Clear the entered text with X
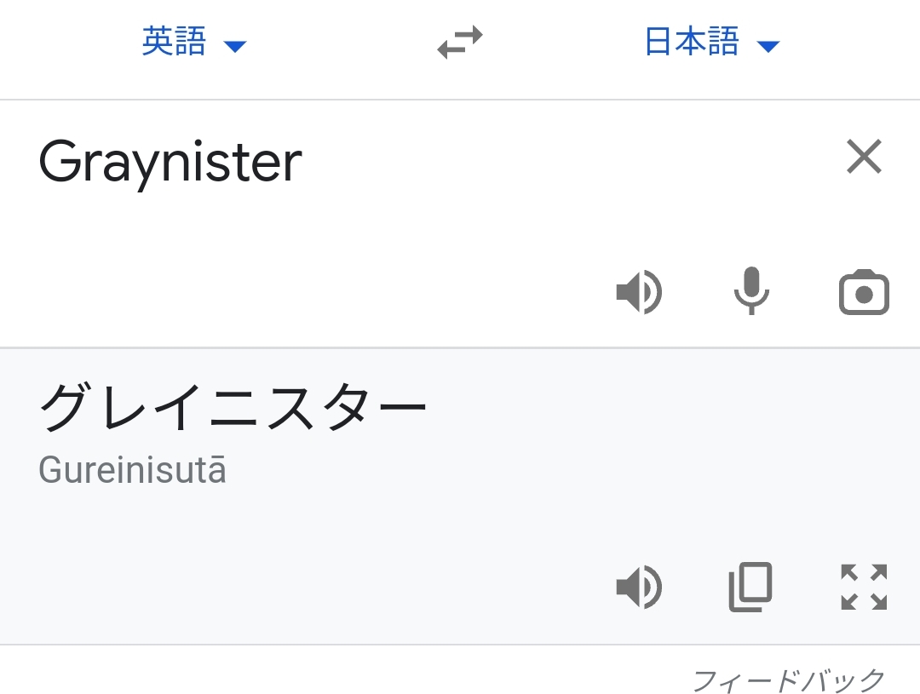The height and width of the screenshot is (694, 920). pyautogui.click(x=864, y=158)
